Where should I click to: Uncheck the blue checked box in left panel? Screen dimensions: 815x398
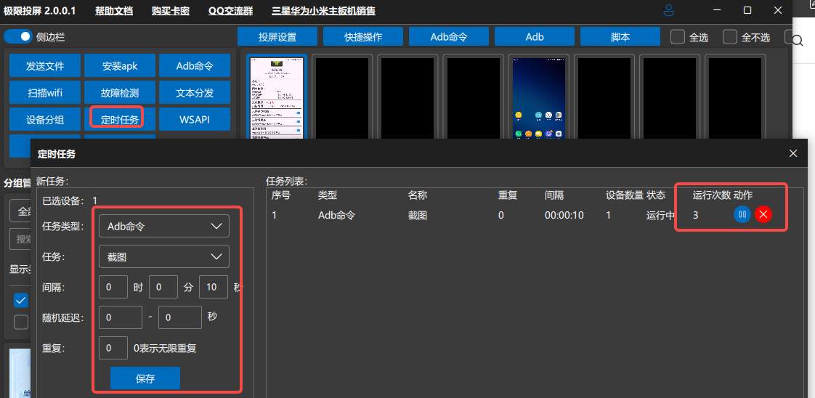tap(21, 301)
